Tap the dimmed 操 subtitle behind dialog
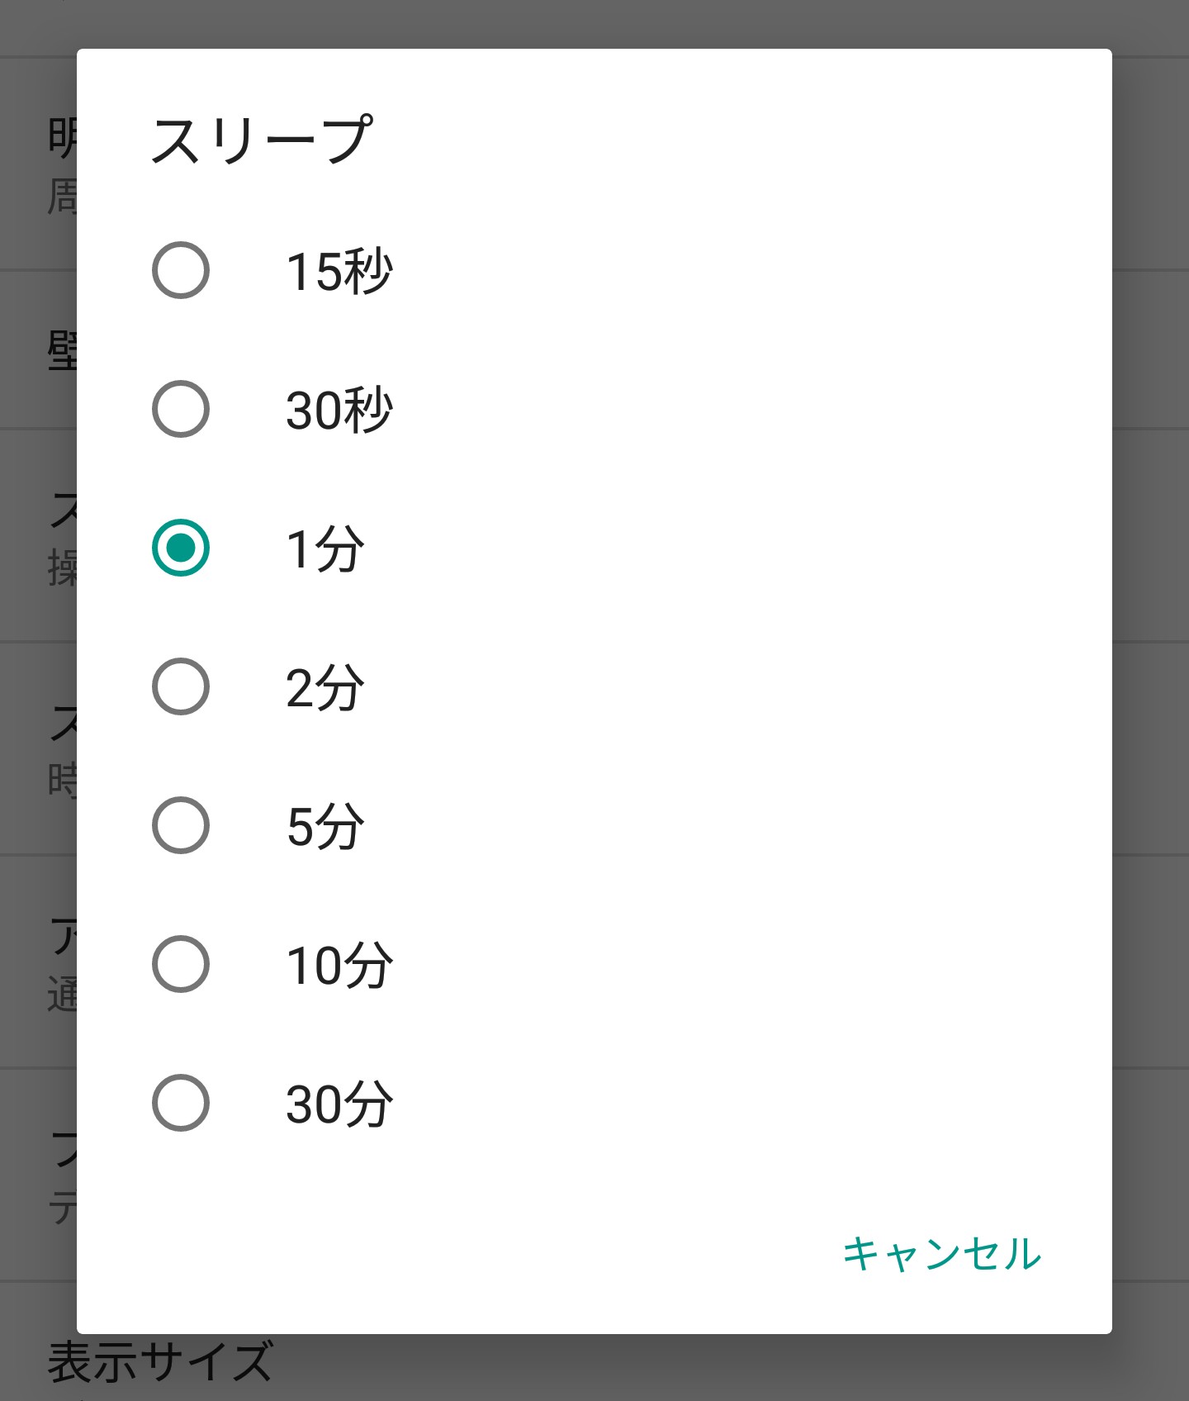This screenshot has height=1401, width=1189. (61, 568)
